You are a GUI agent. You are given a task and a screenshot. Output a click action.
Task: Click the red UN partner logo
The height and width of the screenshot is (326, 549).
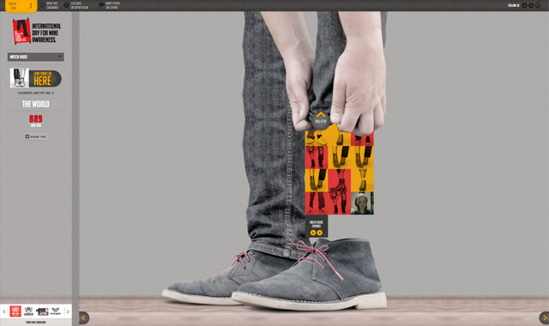click(15, 311)
